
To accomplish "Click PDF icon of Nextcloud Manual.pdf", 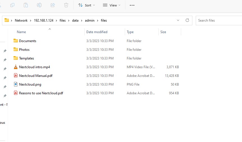I will (16, 75).
